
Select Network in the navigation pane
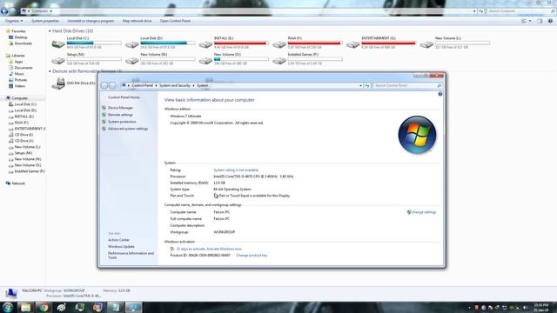(x=18, y=183)
